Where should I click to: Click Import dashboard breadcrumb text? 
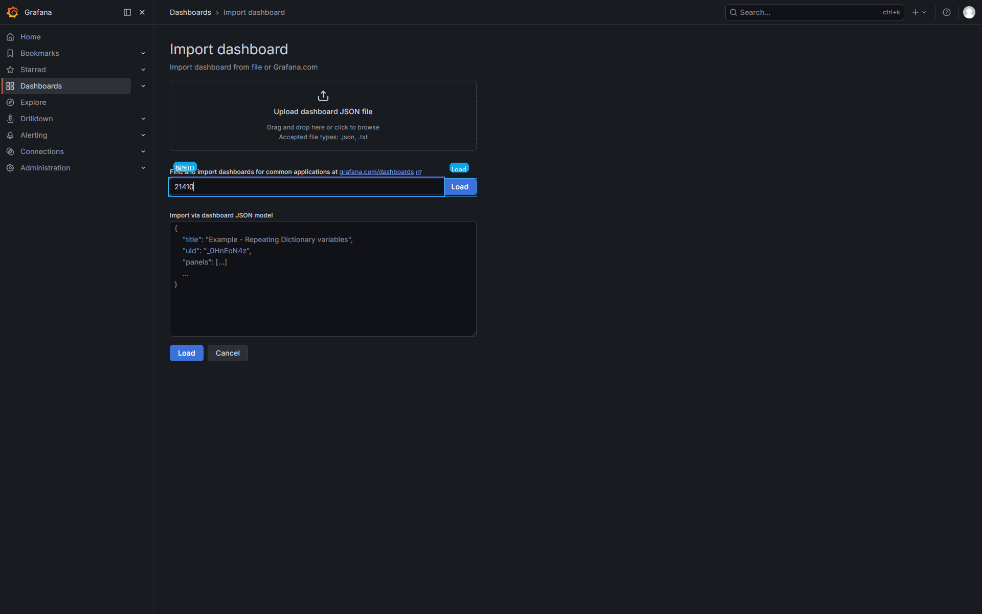tap(254, 12)
